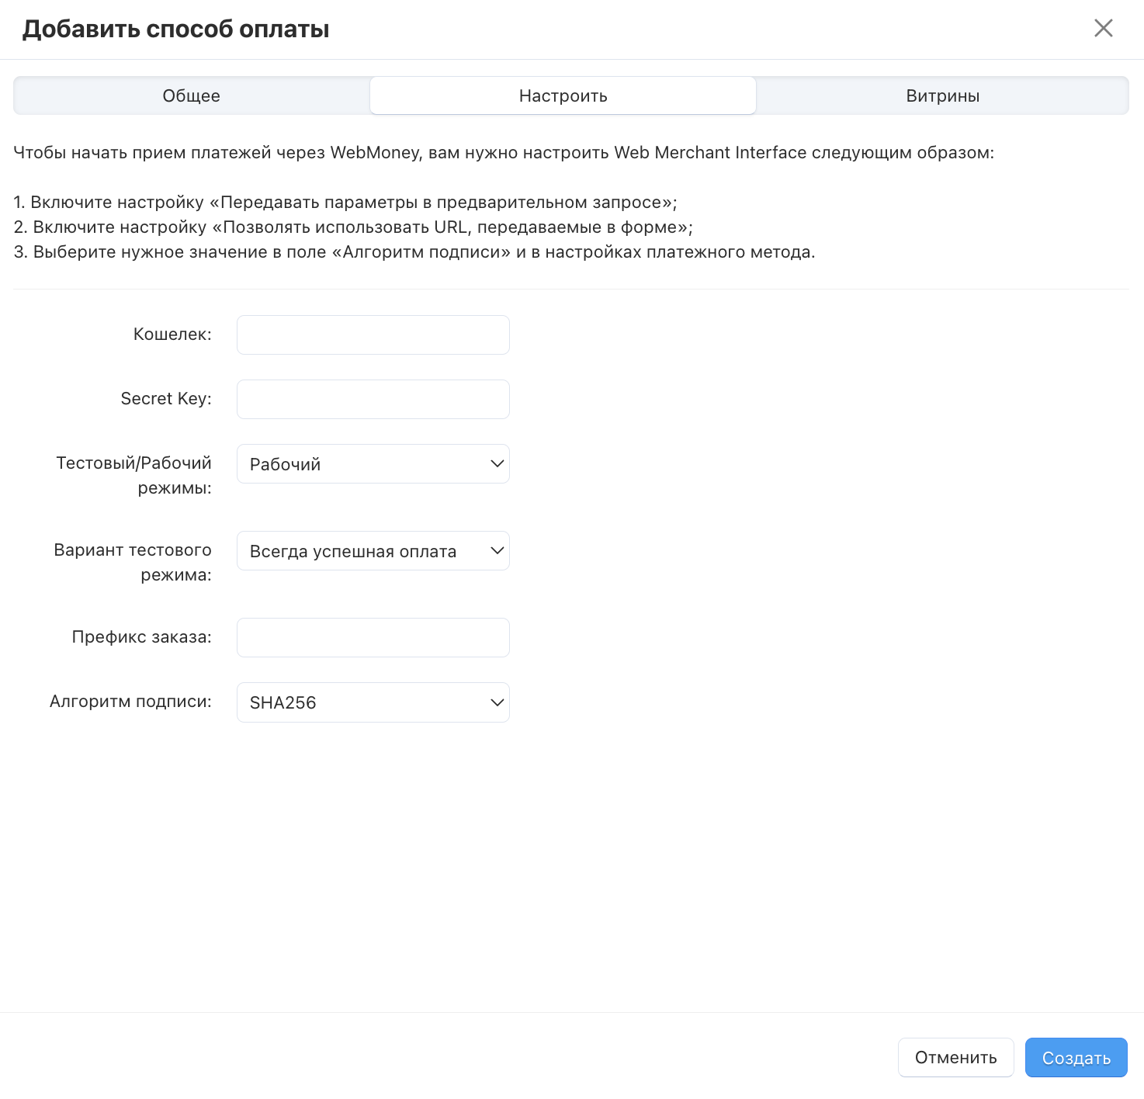Click into the Secret Key field
The height and width of the screenshot is (1099, 1144).
point(373,400)
